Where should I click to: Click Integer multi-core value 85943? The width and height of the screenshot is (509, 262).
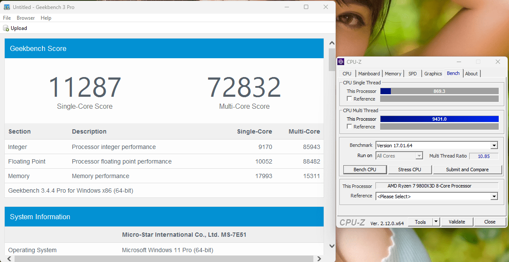(311, 147)
